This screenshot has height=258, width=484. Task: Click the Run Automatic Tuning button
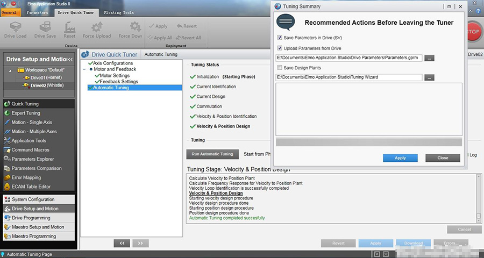(212, 154)
